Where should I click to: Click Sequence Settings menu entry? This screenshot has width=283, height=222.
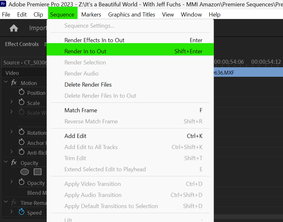point(130,26)
